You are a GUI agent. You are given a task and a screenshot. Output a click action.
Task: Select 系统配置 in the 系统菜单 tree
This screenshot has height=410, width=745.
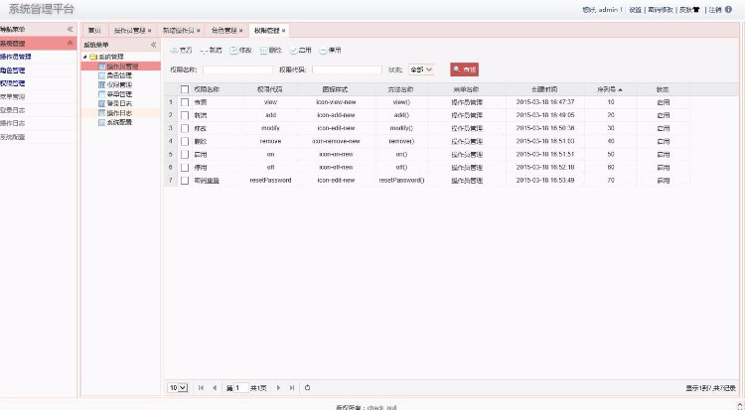tap(119, 122)
